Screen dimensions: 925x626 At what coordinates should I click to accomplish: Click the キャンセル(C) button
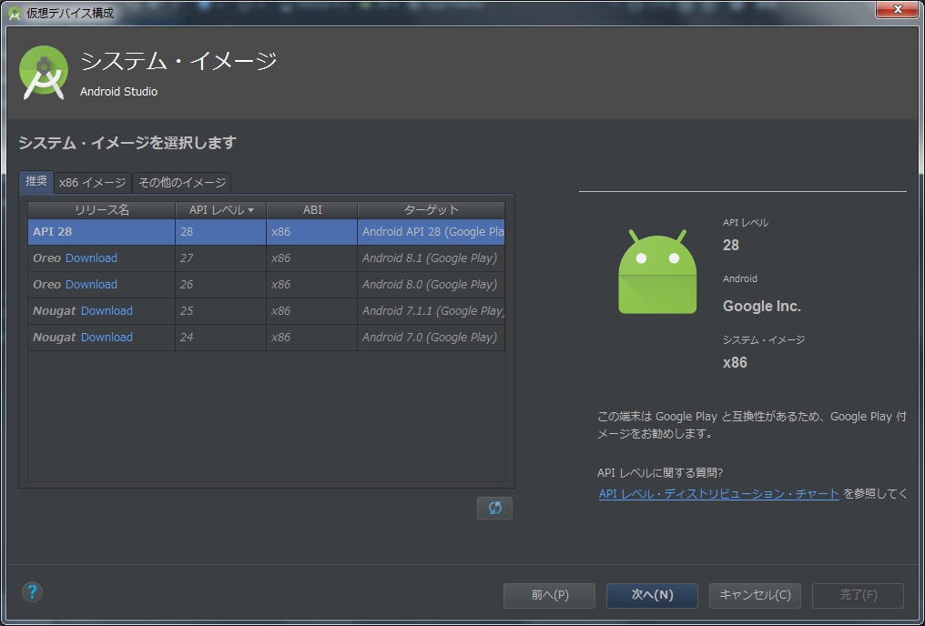coord(755,595)
